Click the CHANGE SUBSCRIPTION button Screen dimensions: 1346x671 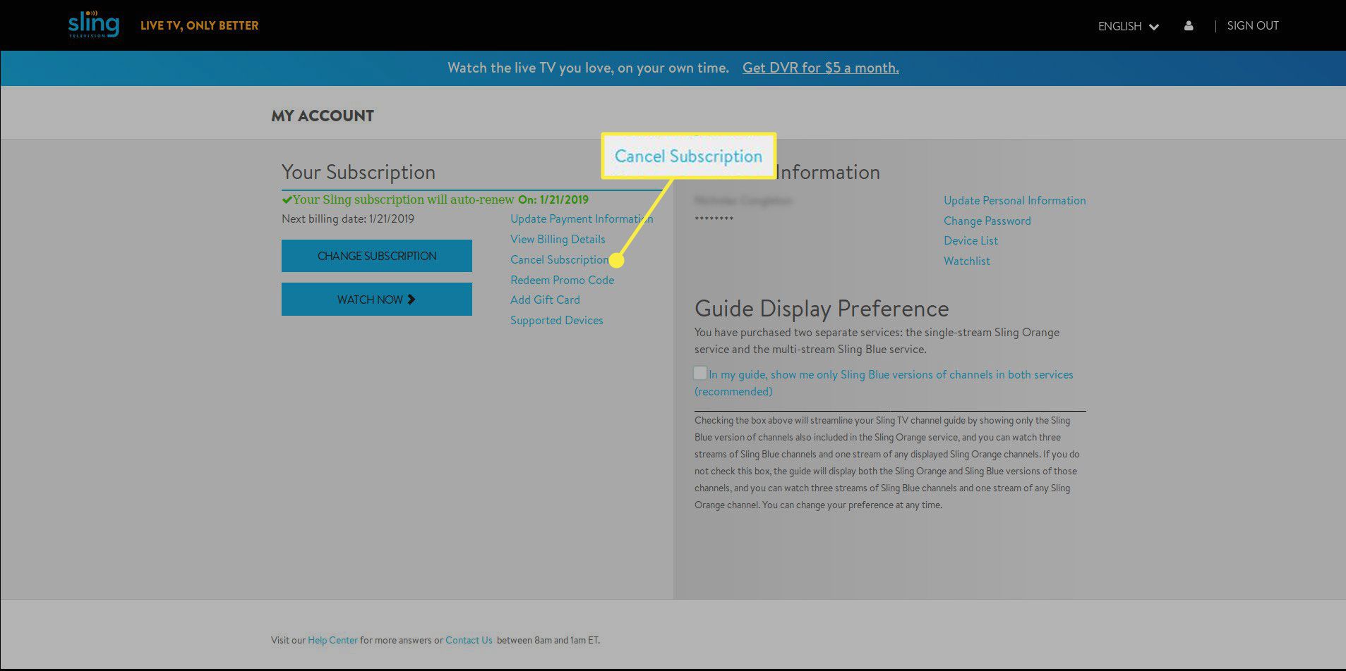click(x=377, y=256)
